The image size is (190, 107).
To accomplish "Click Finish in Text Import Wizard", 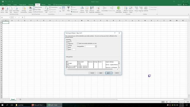I will (117, 73).
